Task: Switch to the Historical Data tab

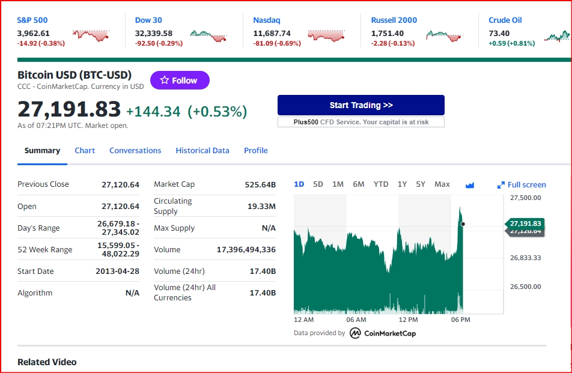Action: click(202, 151)
